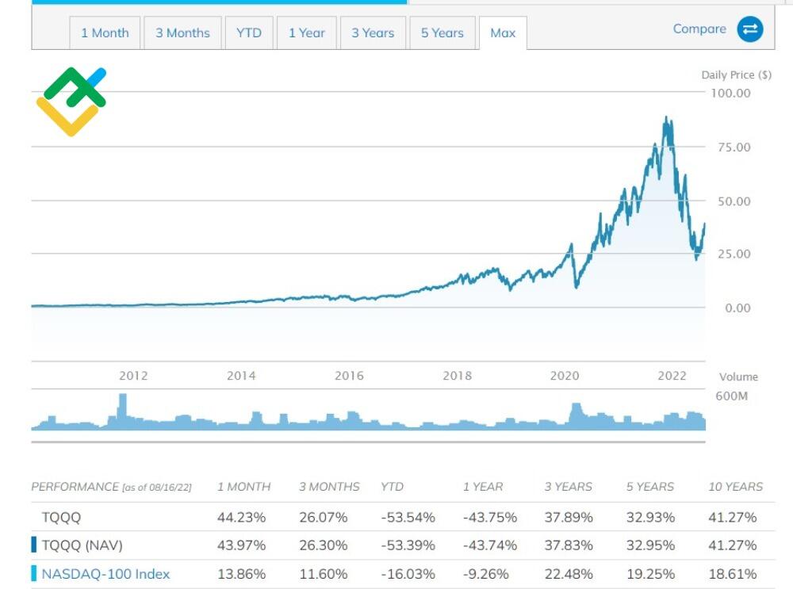The width and height of the screenshot is (793, 589).
Task: Click TQQQ (NAV) 5 years value 32.95%
Action: (x=650, y=545)
